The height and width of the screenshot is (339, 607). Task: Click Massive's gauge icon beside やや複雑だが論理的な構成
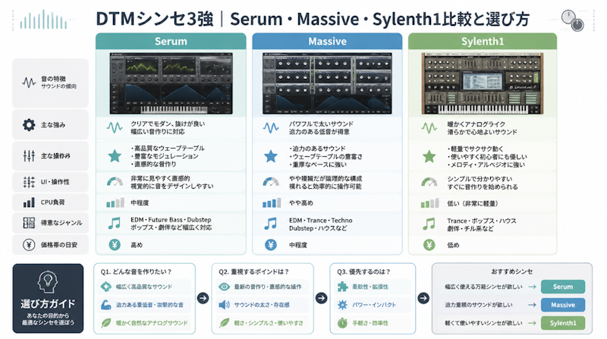[x=271, y=182]
